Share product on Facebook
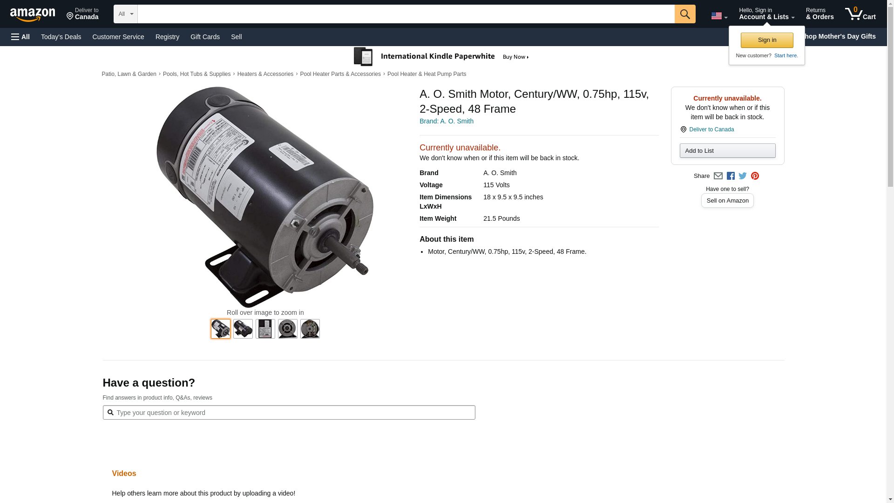This screenshot has height=503, width=894. 731,176
